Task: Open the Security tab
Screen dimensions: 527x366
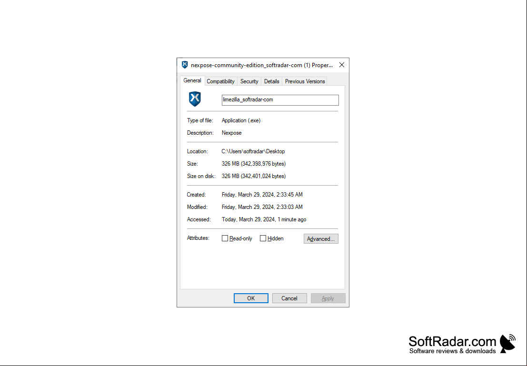Action: 249,81
